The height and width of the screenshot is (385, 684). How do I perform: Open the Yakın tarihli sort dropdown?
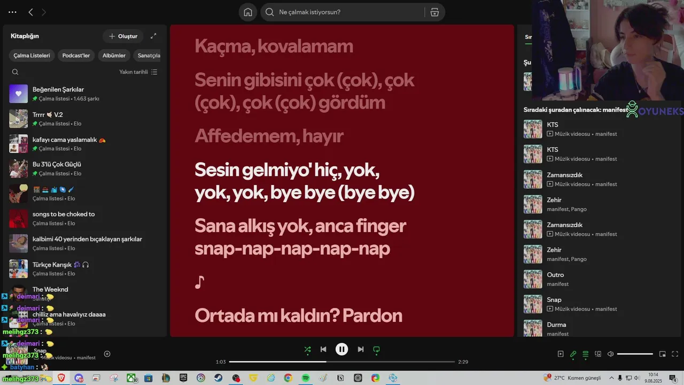click(138, 72)
